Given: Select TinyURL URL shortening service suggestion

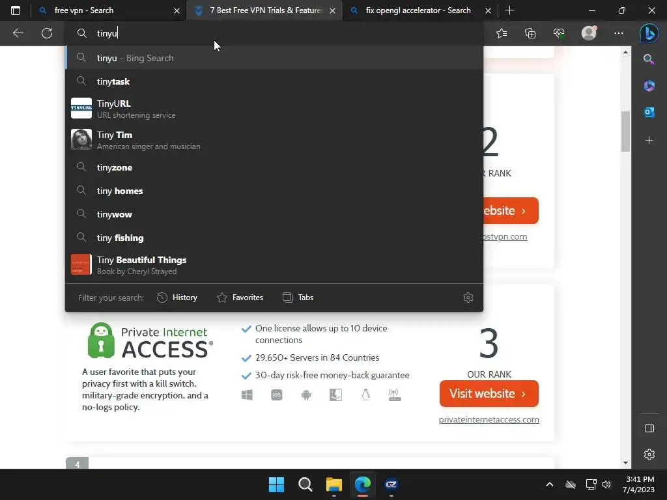Looking at the screenshot, I should 274,109.
